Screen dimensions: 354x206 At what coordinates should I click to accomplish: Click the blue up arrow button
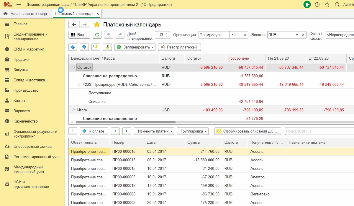click(73, 47)
